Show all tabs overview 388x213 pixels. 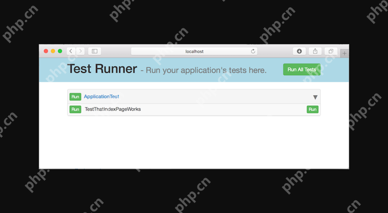click(x=331, y=51)
